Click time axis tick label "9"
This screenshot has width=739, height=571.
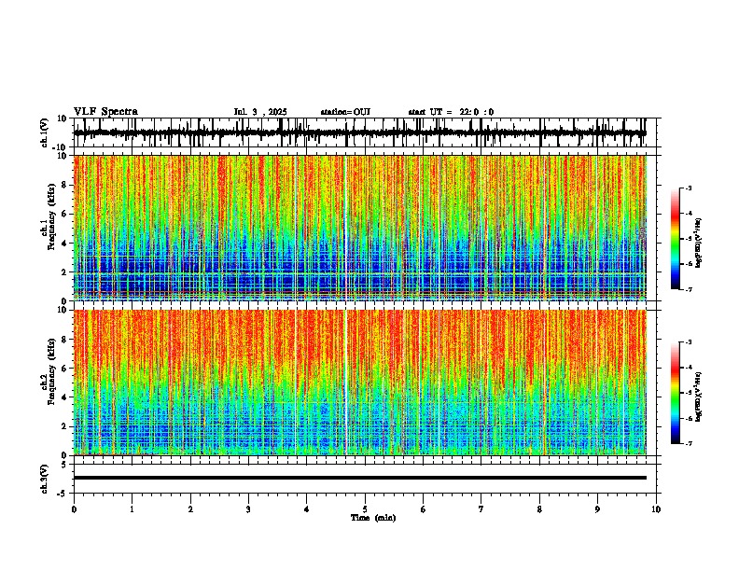[x=597, y=509]
